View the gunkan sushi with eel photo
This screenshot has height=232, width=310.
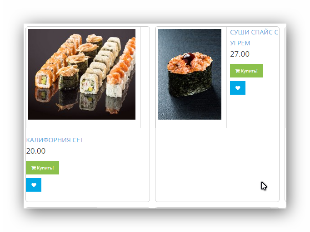click(190, 74)
